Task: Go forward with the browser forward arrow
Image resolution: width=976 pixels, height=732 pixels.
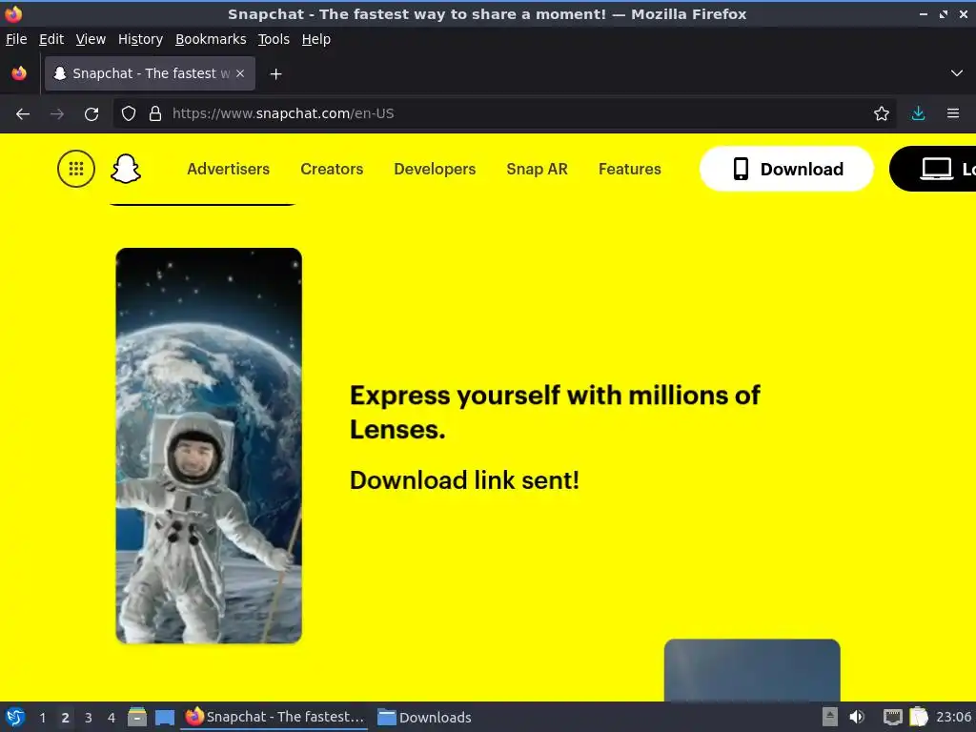Action: tap(56, 114)
